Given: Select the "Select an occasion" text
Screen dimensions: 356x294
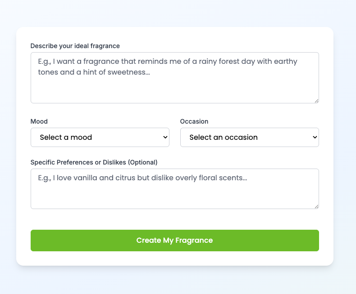Looking at the screenshot, I should (224, 138).
